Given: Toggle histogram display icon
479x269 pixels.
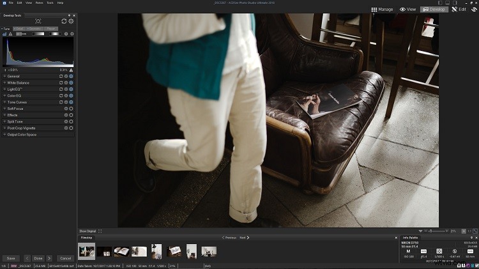Looking at the screenshot, I should coord(4,34).
